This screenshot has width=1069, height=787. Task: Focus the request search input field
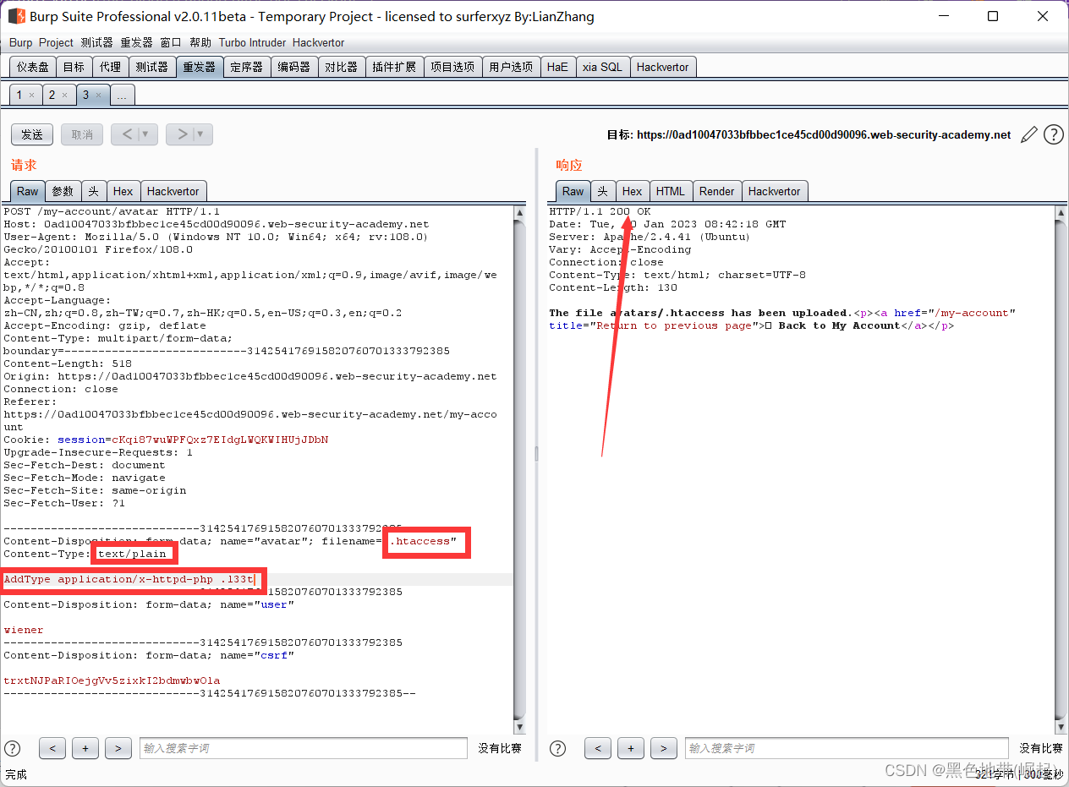pos(304,748)
